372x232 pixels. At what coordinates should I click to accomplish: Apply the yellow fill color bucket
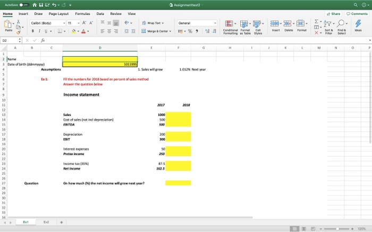click(74, 31)
